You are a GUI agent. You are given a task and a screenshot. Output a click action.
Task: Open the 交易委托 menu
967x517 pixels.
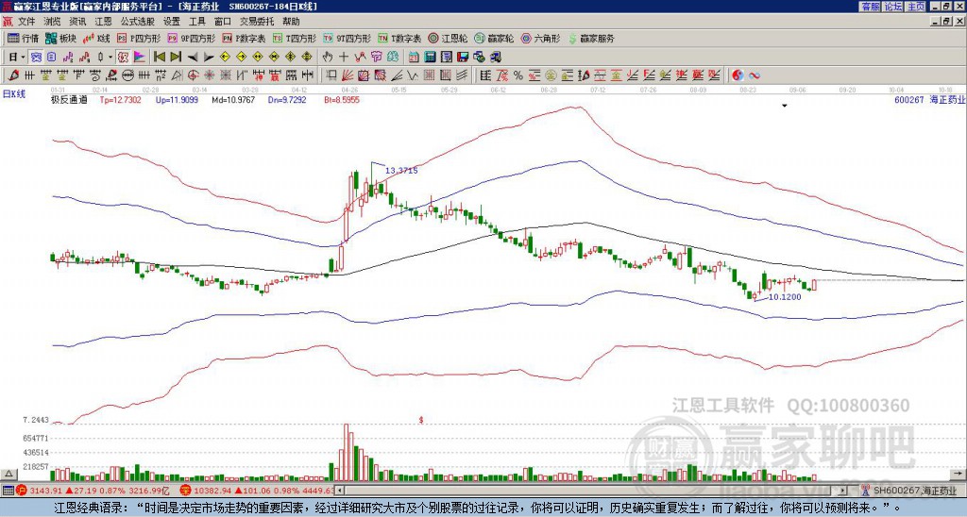point(257,22)
